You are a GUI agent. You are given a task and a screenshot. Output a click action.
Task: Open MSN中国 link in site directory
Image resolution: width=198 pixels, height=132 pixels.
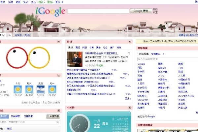click(163, 72)
